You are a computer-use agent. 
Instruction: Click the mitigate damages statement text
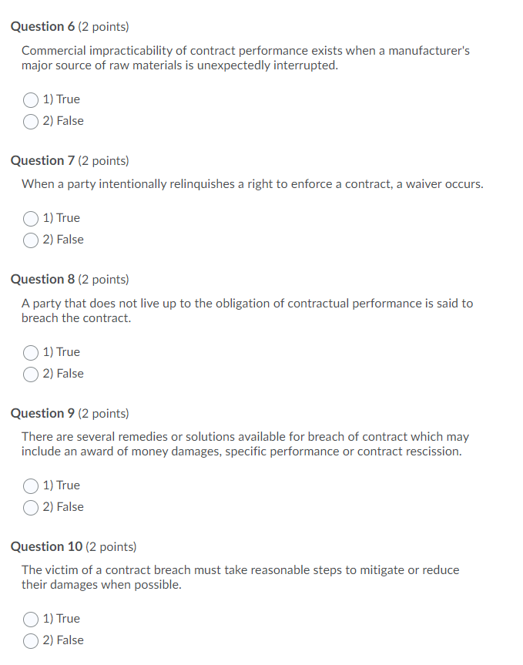(x=241, y=577)
